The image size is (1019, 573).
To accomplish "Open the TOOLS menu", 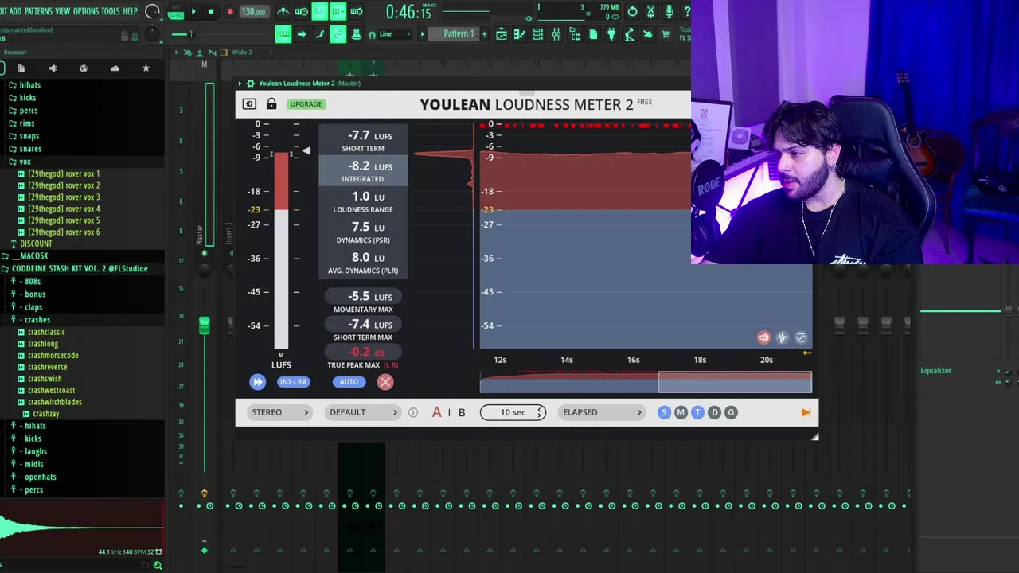I will (x=111, y=11).
